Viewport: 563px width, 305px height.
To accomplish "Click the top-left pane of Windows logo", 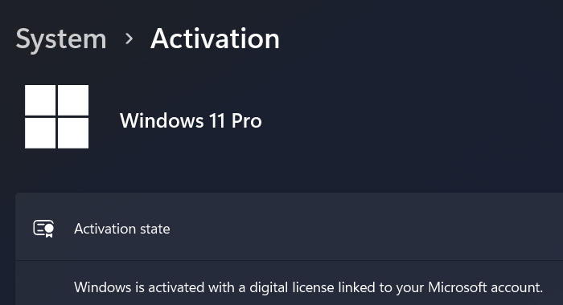I will coord(40,100).
